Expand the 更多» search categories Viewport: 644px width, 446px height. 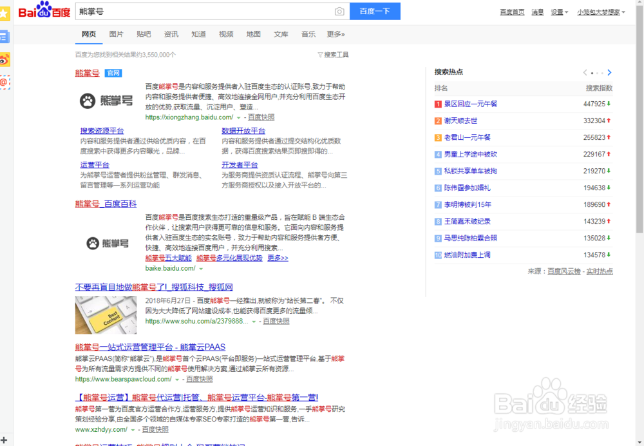(336, 34)
